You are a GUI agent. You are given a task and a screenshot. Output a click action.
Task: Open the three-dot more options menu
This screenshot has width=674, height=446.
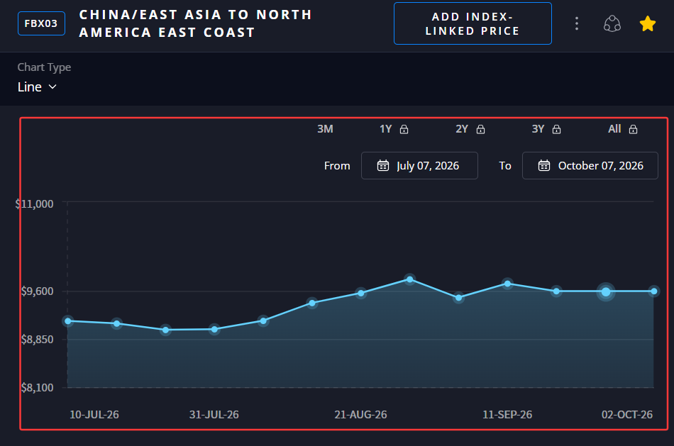click(577, 23)
